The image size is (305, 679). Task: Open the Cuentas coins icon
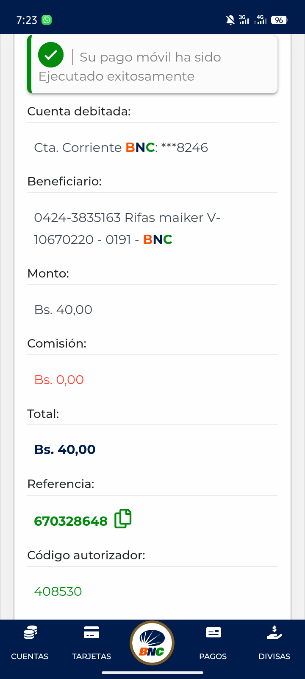click(x=30, y=633)
